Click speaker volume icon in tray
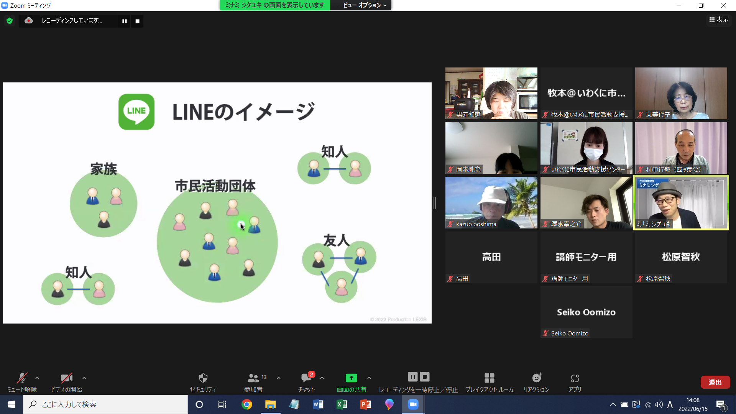736x414 pixels. [659, 404]
